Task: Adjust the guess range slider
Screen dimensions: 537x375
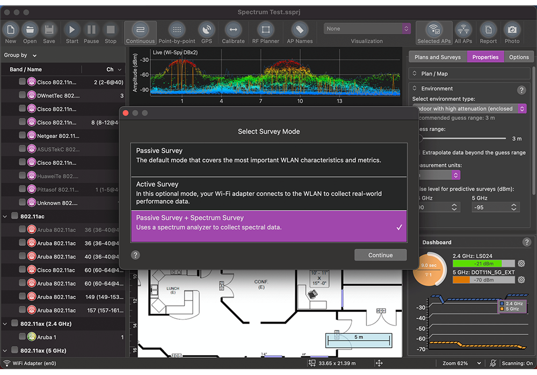Action: (x=462, y=138)
